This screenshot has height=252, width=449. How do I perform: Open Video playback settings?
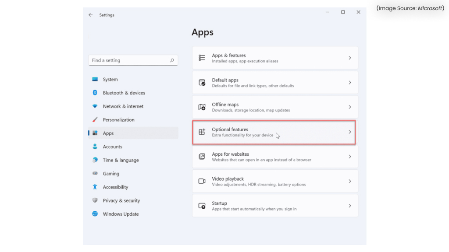[x=275, y=181]
